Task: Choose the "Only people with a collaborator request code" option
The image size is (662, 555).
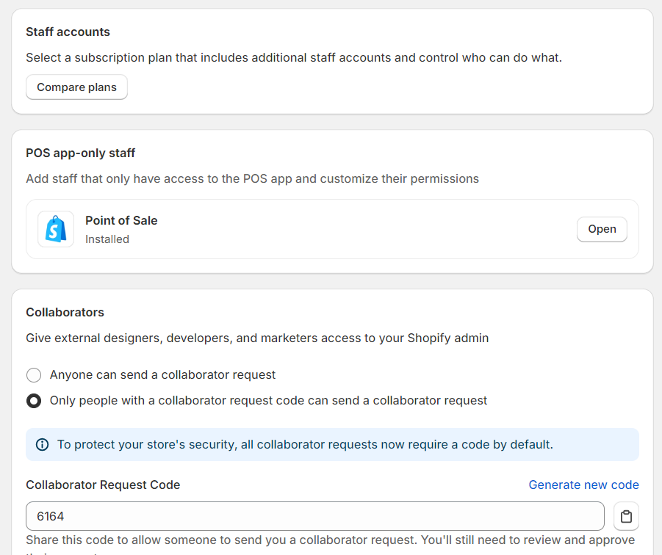Action: 34,401
